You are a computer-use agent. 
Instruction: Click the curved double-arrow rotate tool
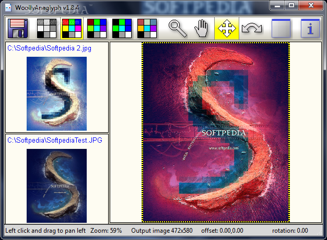coord(252,29)
